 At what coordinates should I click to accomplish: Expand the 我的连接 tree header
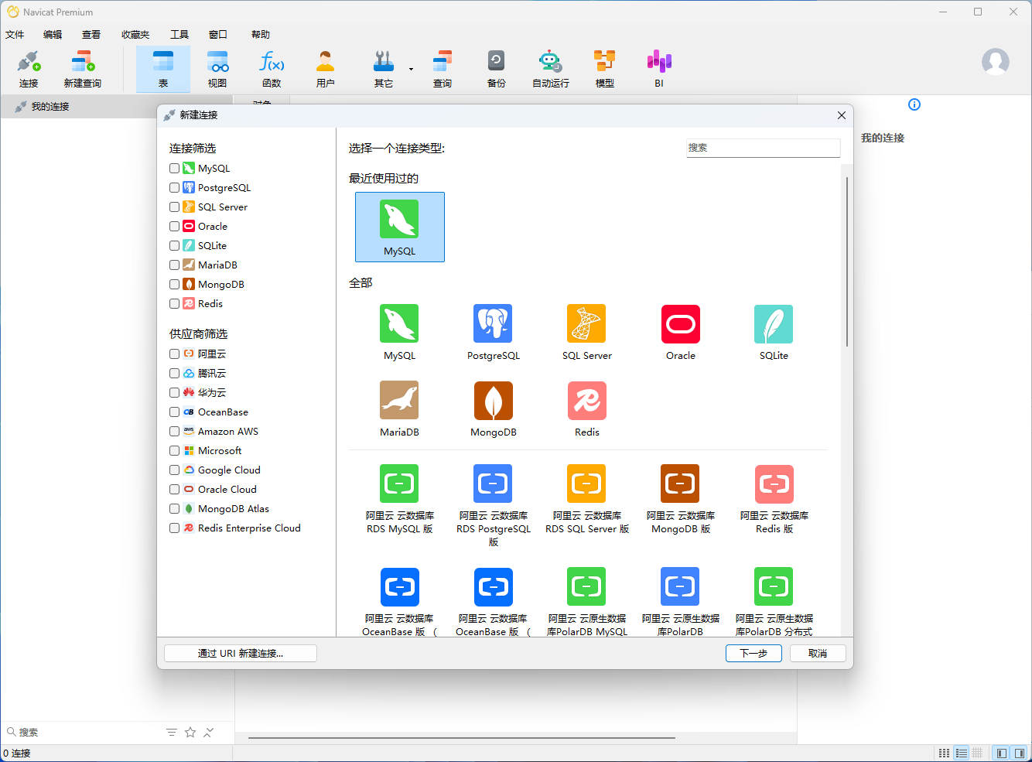[x=50, y=107]
